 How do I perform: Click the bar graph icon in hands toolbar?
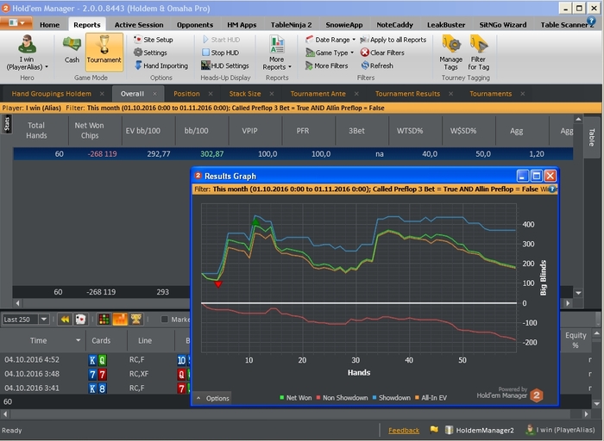[120, 319]
